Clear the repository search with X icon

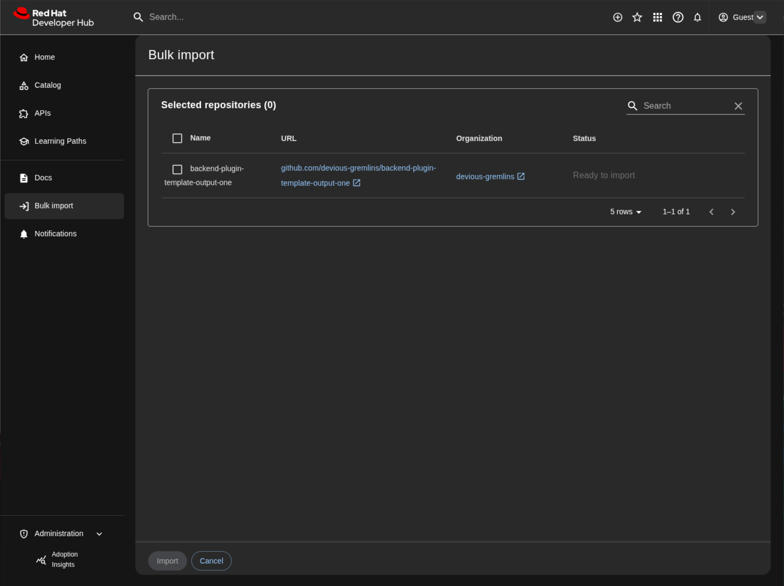click(738, 106)
